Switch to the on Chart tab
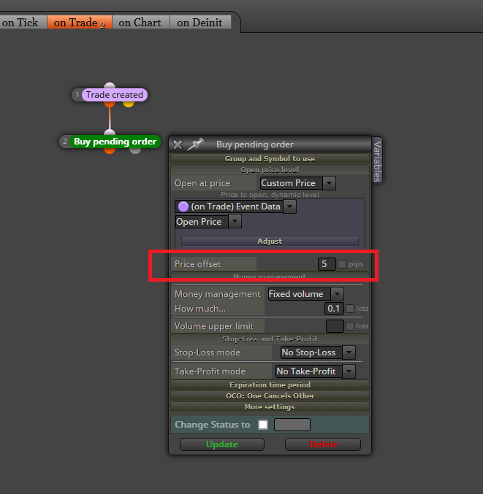The image size is (483, 494). click(140, 23)
